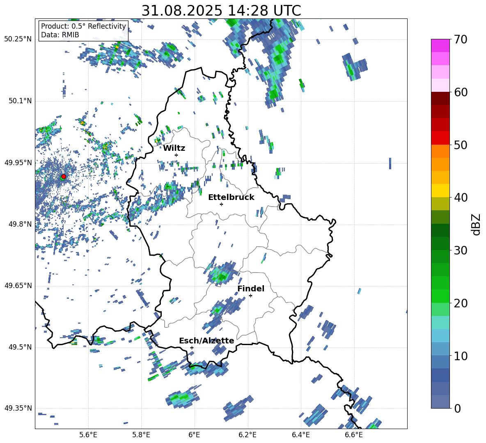Click the Wiltz station cross marker
This screenshot has width=486, height=443.
(177, 155)
